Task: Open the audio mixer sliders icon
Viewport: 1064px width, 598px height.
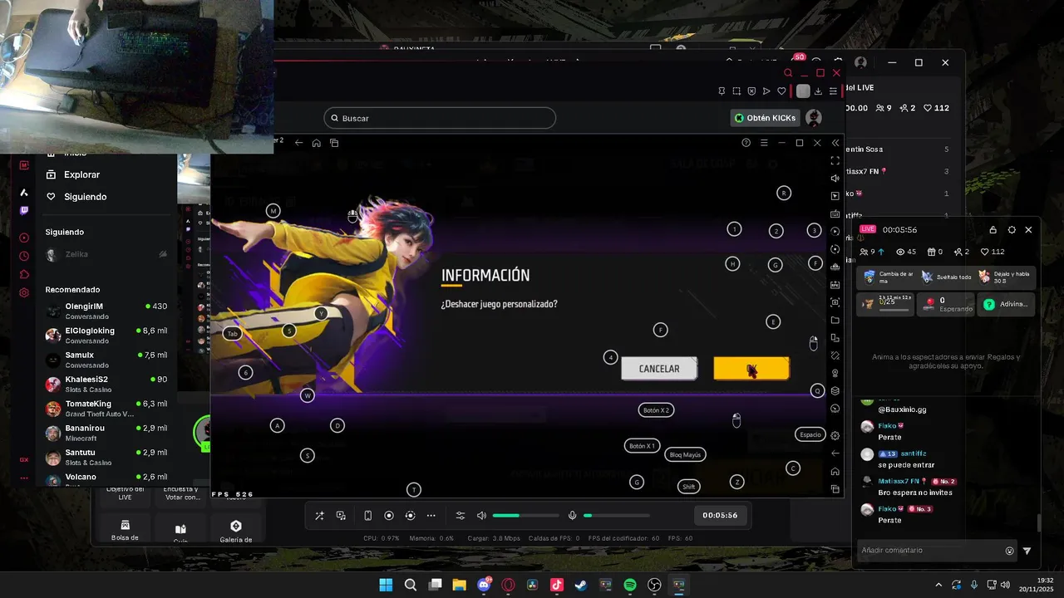Action: coord(461,516)
